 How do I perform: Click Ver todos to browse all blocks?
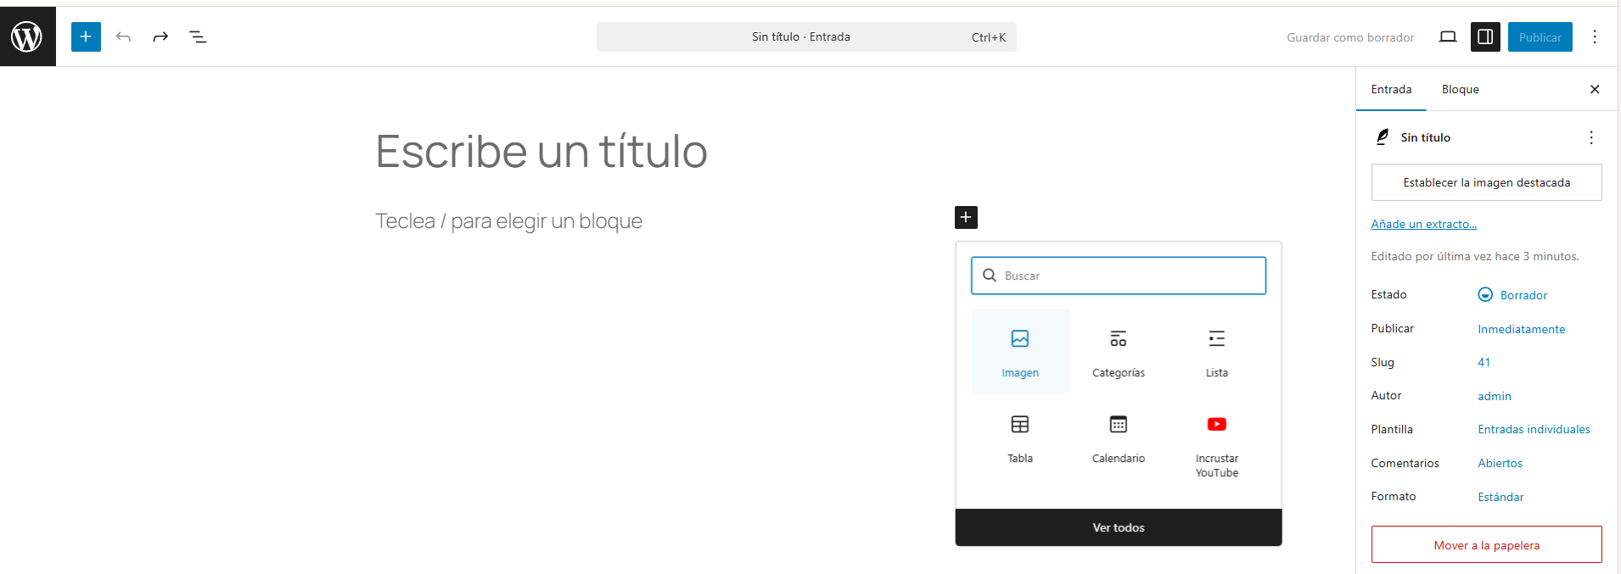1118,527
